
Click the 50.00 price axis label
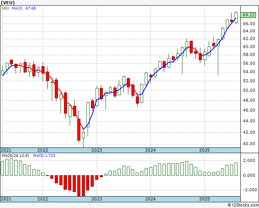[249, 91]
